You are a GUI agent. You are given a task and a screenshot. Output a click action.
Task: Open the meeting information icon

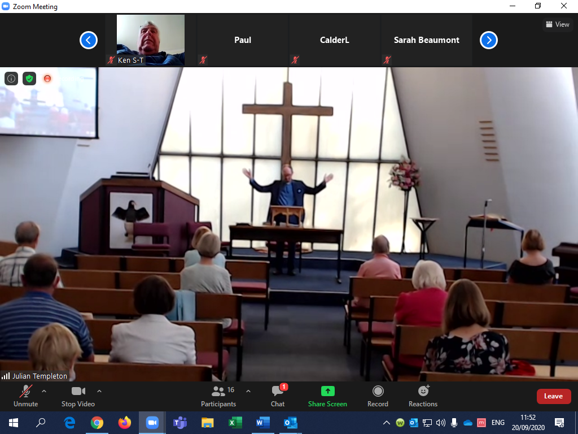point(11,79)
